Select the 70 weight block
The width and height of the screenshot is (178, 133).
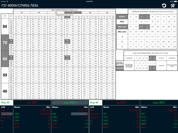tap(5, 43)
